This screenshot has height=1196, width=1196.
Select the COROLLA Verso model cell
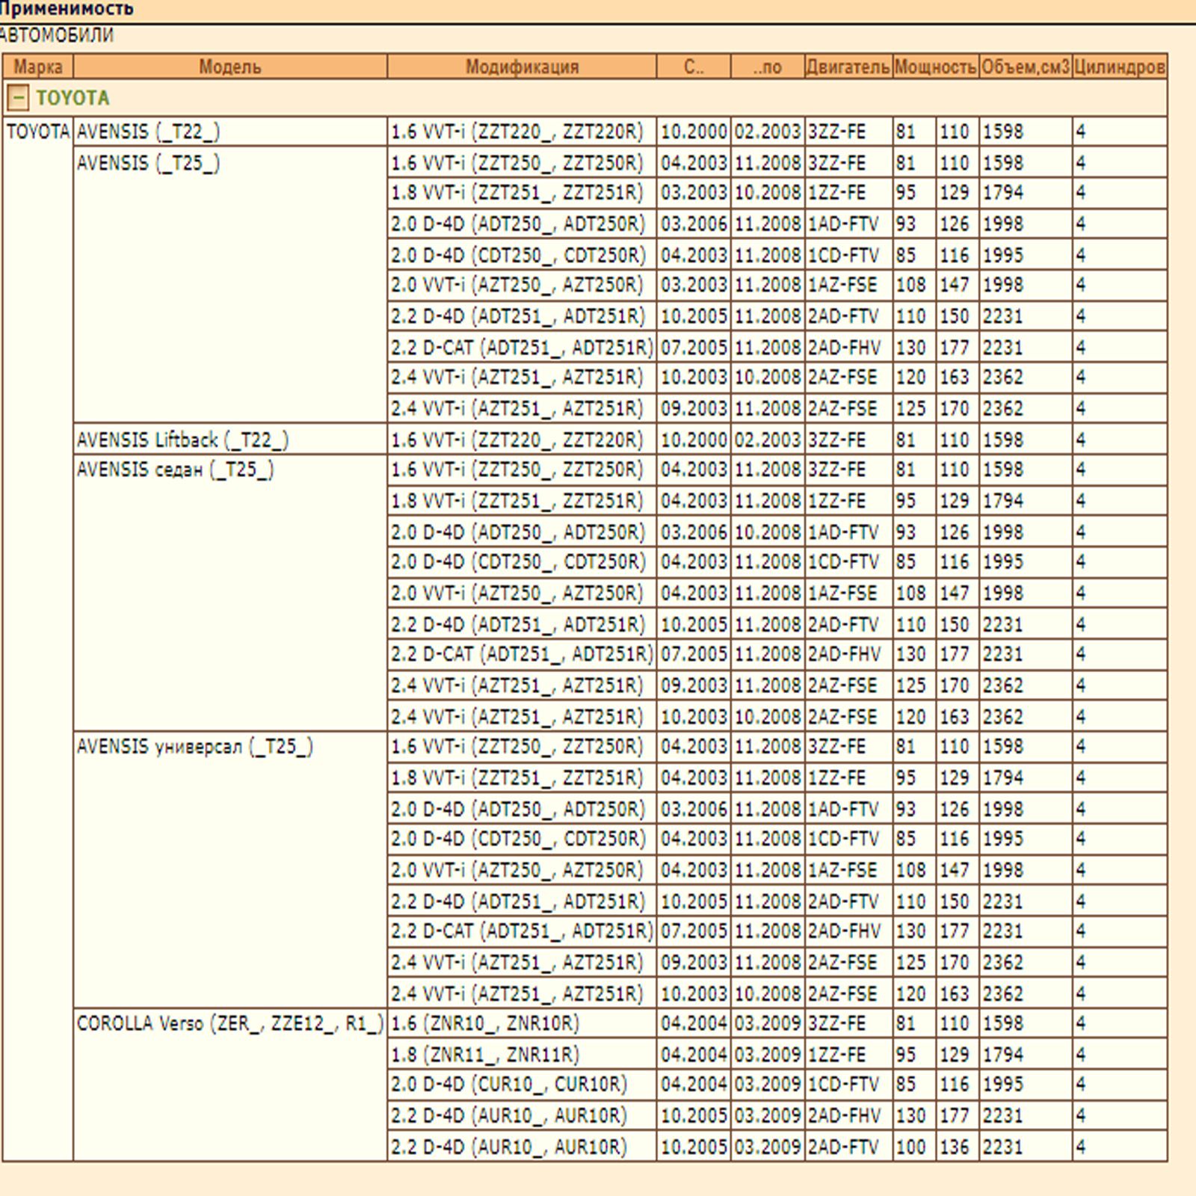[229, 1023]
